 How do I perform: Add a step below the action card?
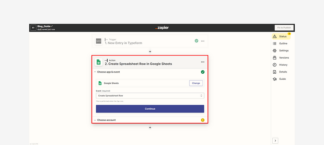point(150,127)
